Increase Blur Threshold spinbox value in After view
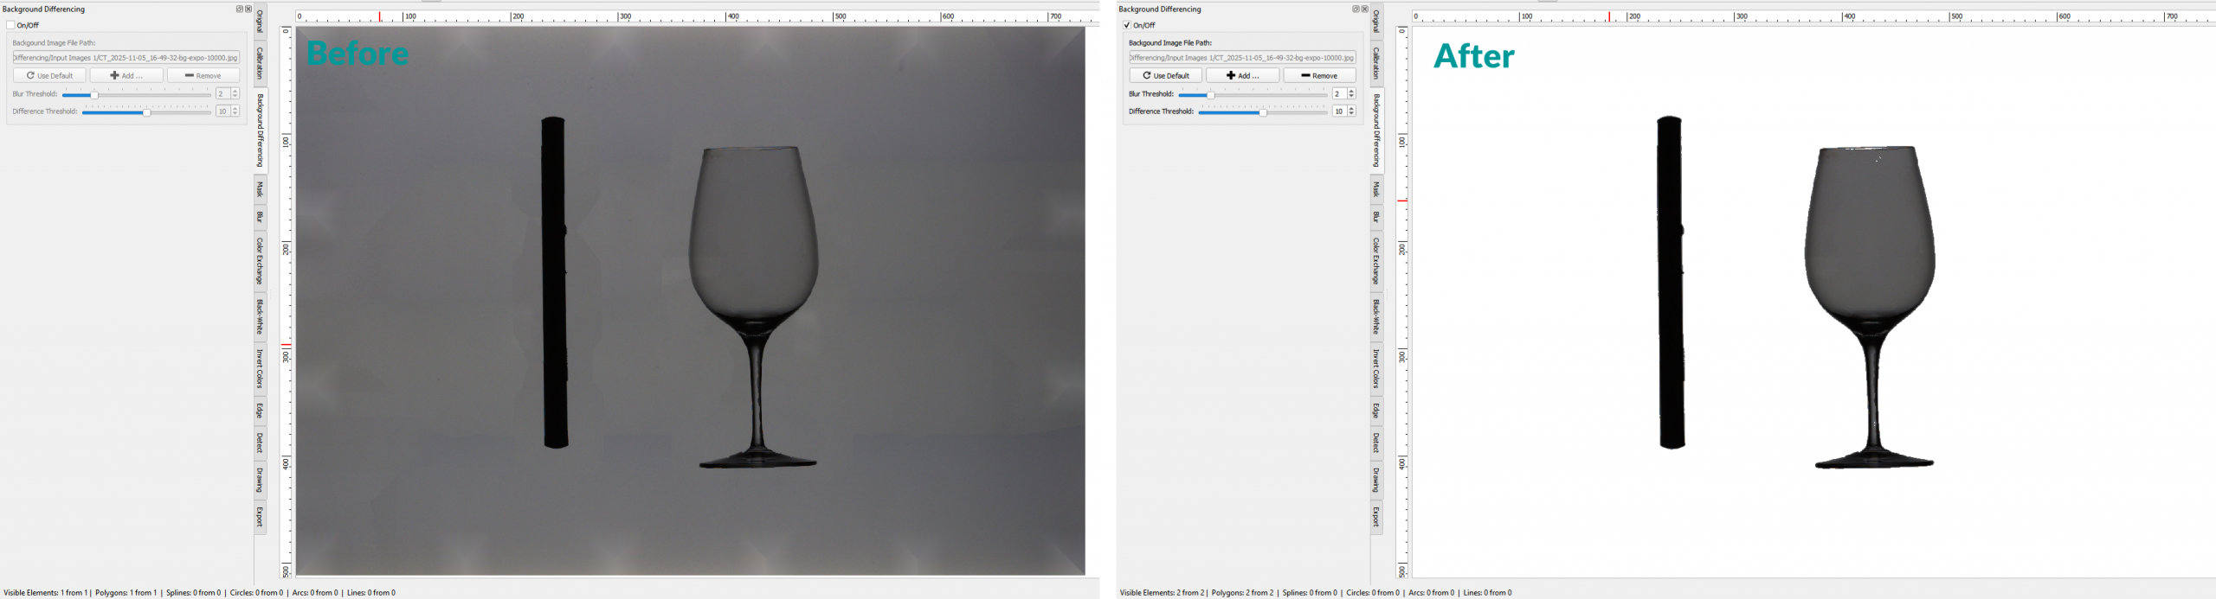Screen dimensions: 2216x599 point(1351,91)
